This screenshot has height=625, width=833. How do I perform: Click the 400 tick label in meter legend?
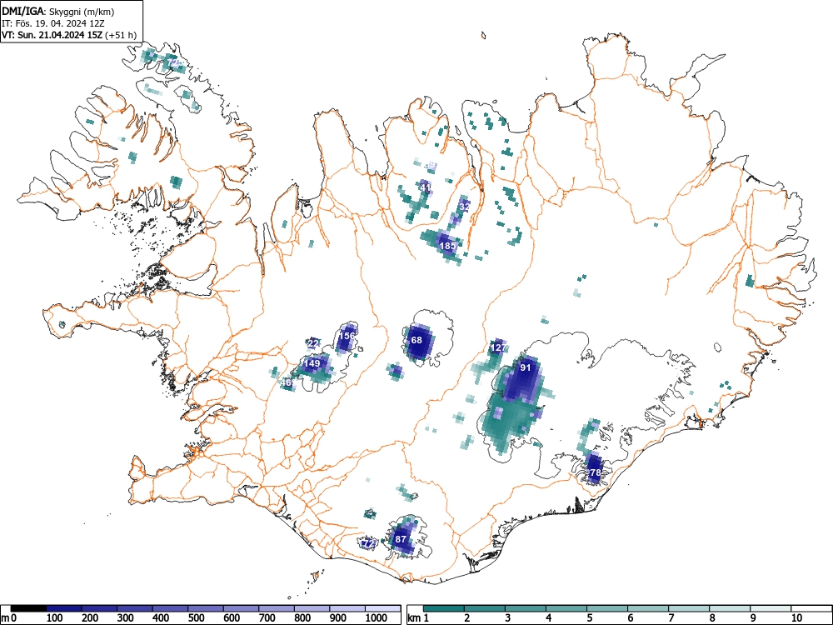[x=161, y=618]
